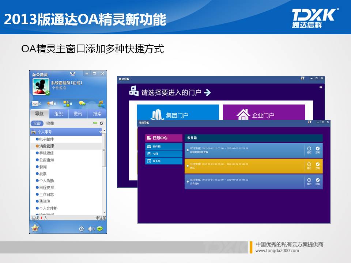Click the postpone icon on yellow task
Viewport: 351px width, 263px height.
point(309,166)
